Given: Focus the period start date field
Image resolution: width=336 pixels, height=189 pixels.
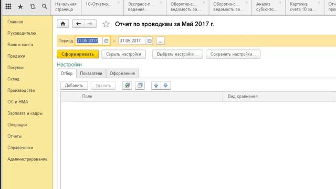Looking at the screenshot, I should click(x=89, y=41).
